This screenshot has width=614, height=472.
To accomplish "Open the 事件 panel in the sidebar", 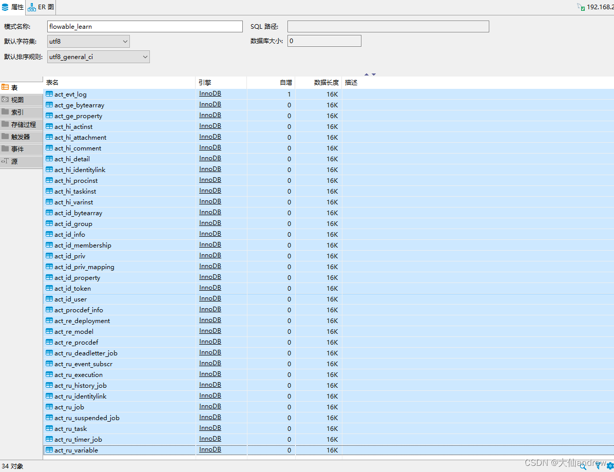I will point(21,149).
